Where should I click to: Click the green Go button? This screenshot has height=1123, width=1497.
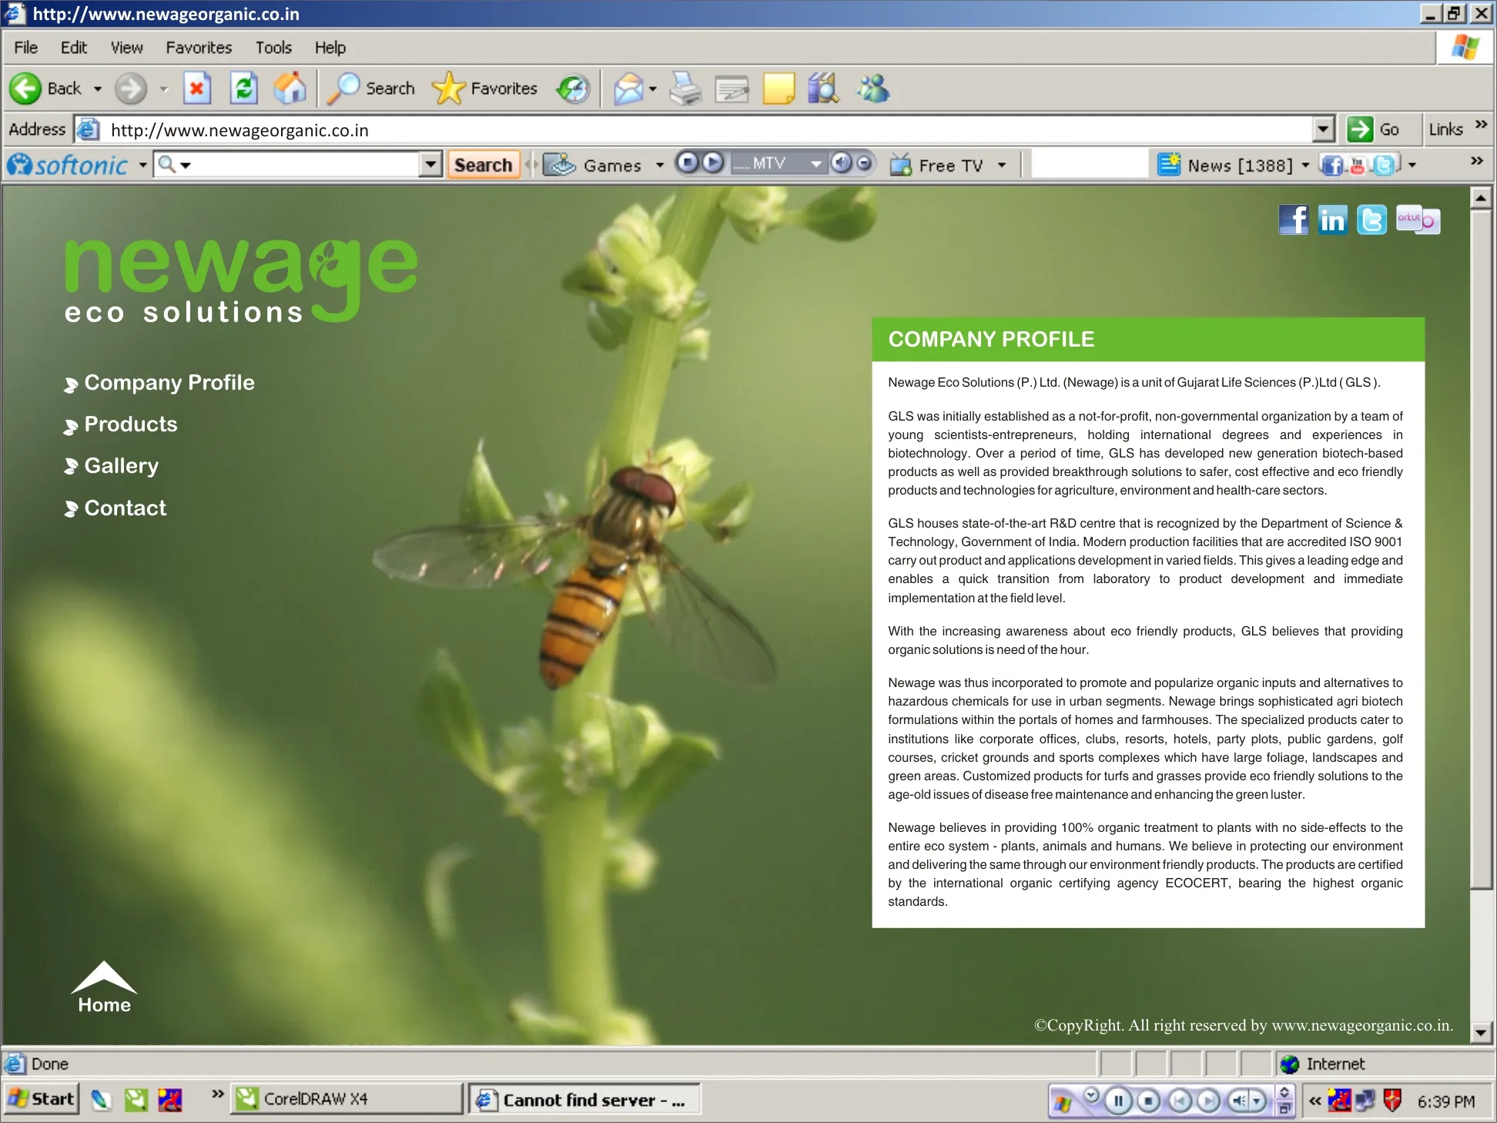click(x=1375, y=129)
